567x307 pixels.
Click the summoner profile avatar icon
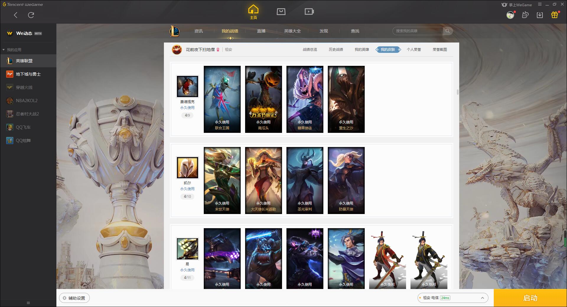[x=177, y=50]
